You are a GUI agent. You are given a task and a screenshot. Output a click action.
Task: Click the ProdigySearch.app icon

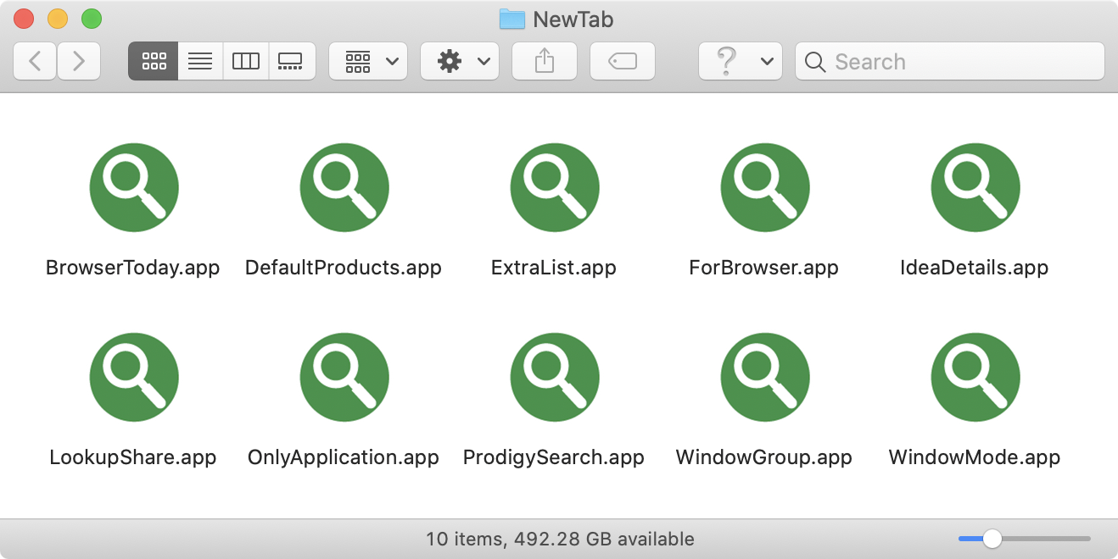pyautogui.click(x=555, y=378)
